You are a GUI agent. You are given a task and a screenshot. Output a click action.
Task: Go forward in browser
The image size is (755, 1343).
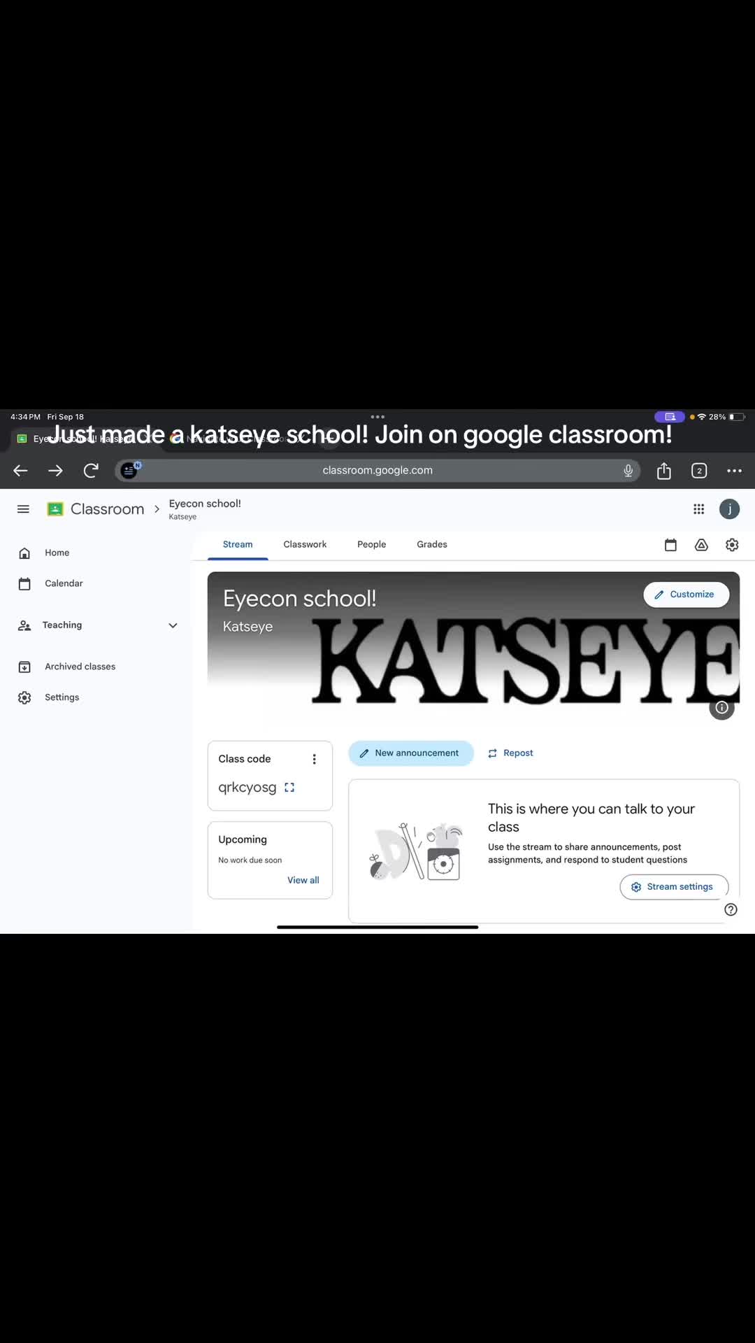(x=55, y=471)
